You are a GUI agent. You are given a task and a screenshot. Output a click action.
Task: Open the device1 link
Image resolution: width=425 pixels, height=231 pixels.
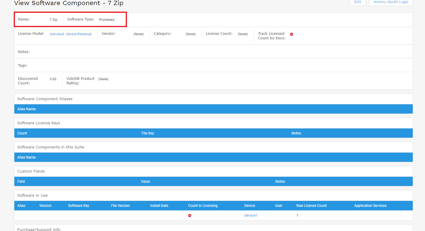[x=251, y=216]
